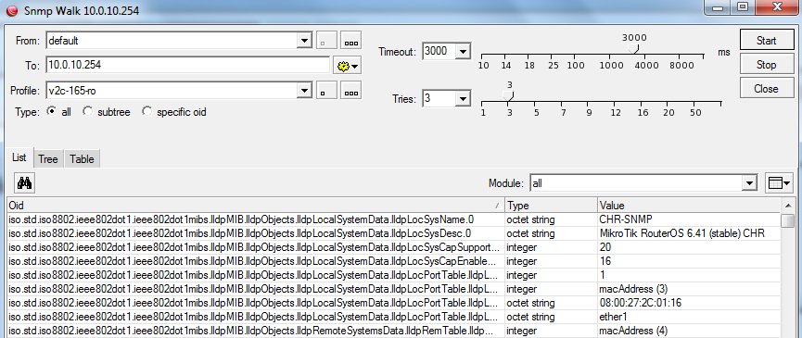Open the Module 'all' dropdown

click(750, 182)
